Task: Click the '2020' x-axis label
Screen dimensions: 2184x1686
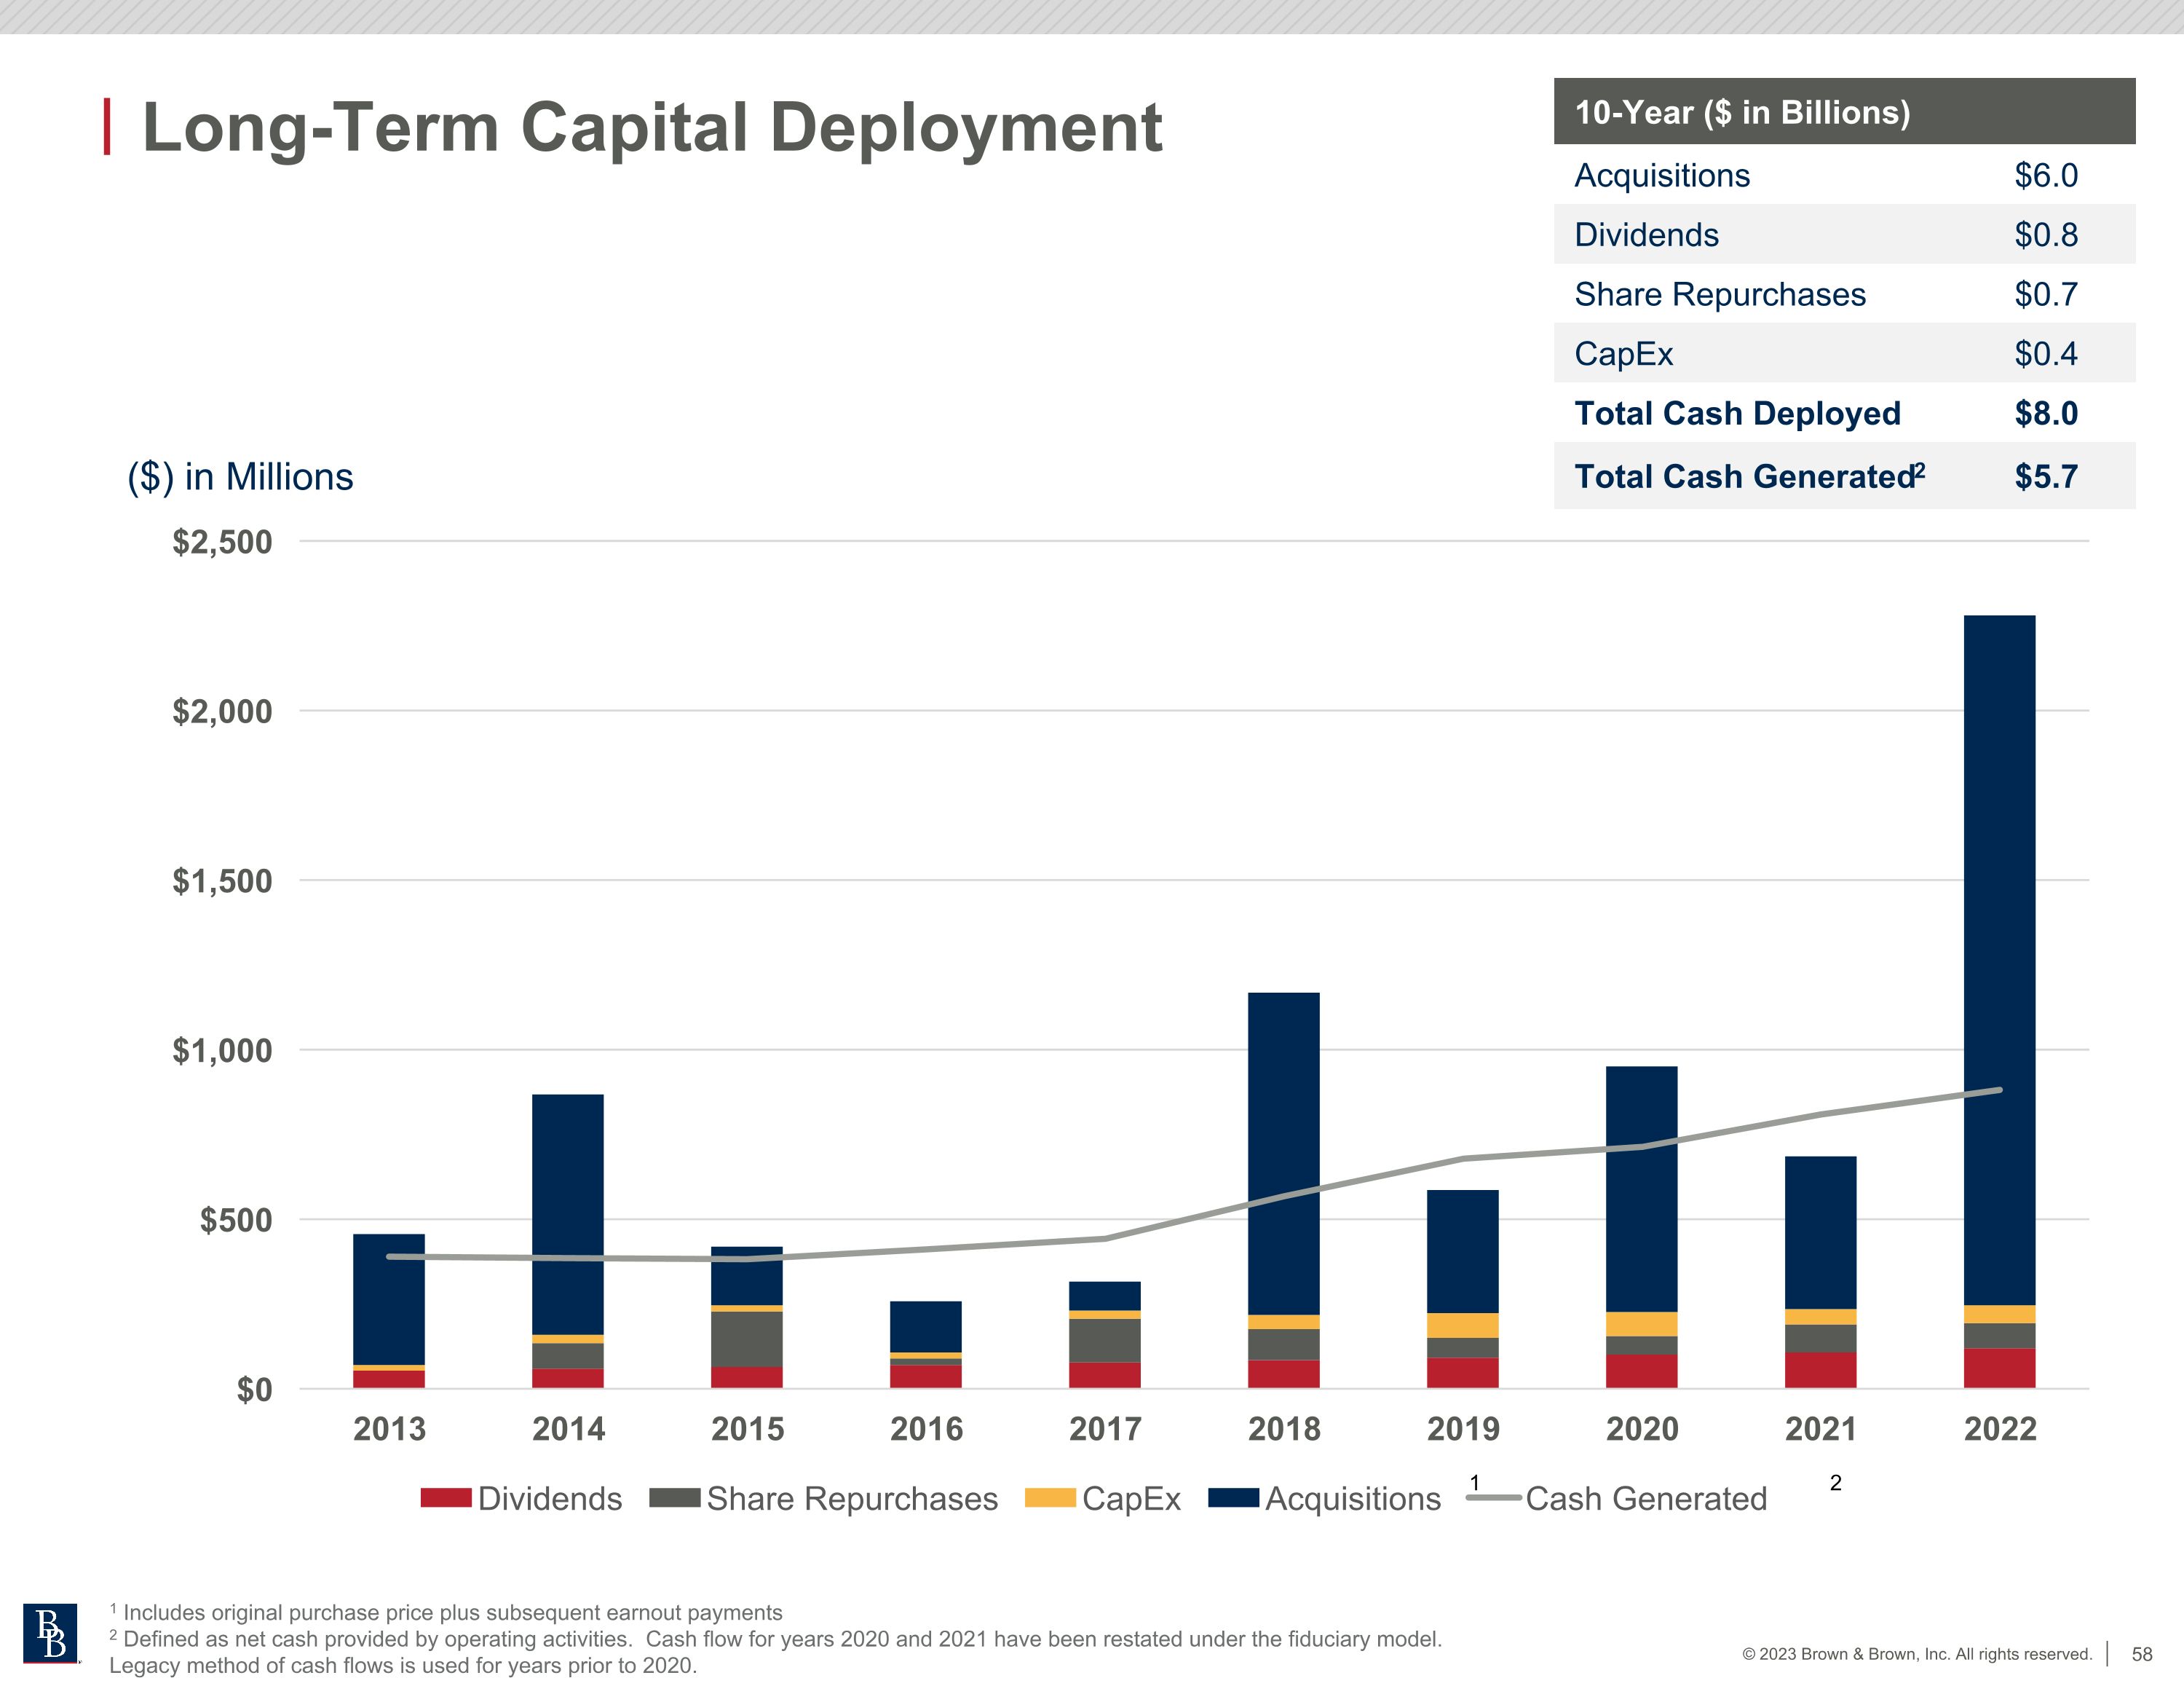Action: (x=1642, y=1429)
